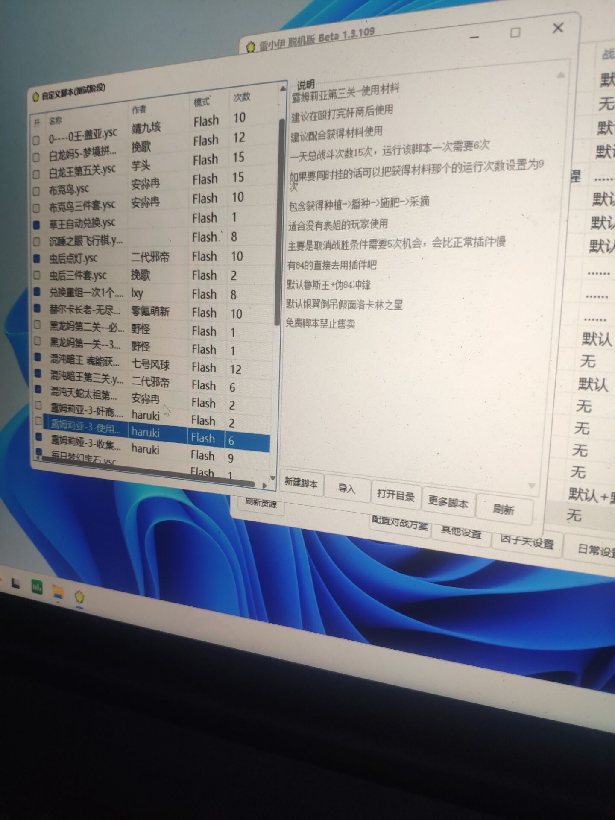Image resolution: width=615 pixels, height=820 pixels.
Task: Tick the 白龙妈5-梦境拼... checkbox
Action: tap(36, 157)
